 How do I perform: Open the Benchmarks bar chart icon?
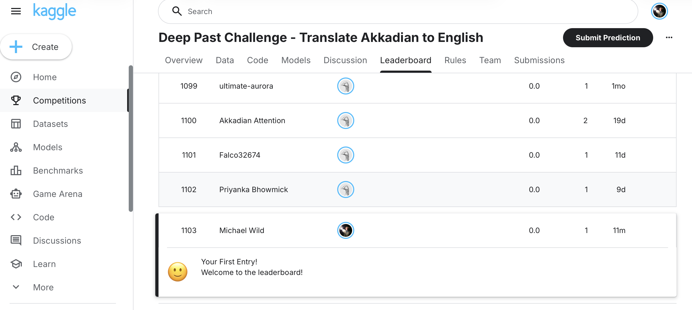pyautogui.click(x=16, y=171)
